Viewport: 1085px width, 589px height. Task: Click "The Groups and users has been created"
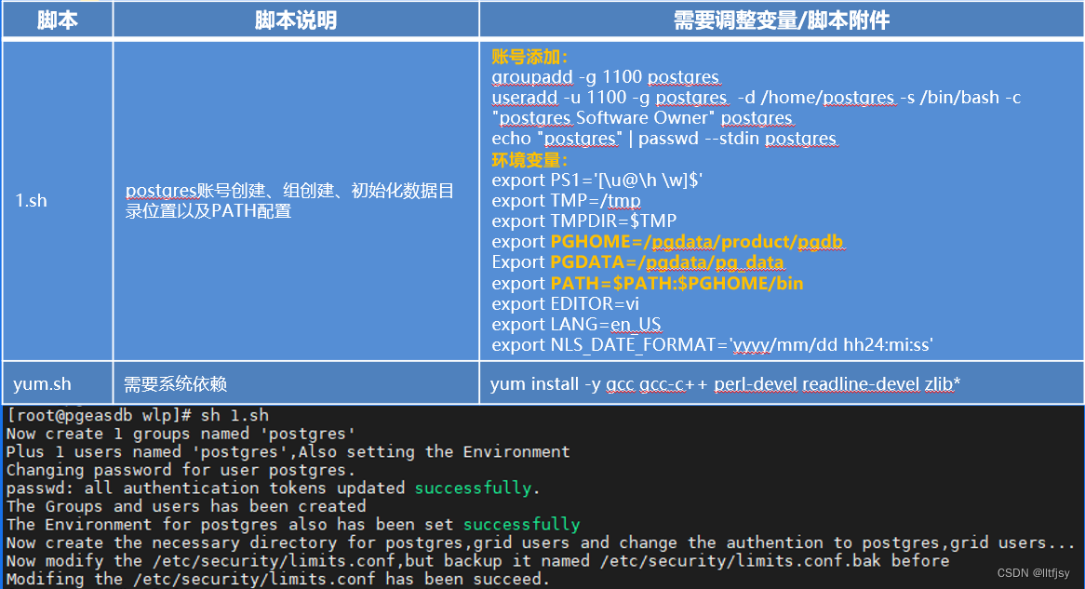(x=186, y=506)
